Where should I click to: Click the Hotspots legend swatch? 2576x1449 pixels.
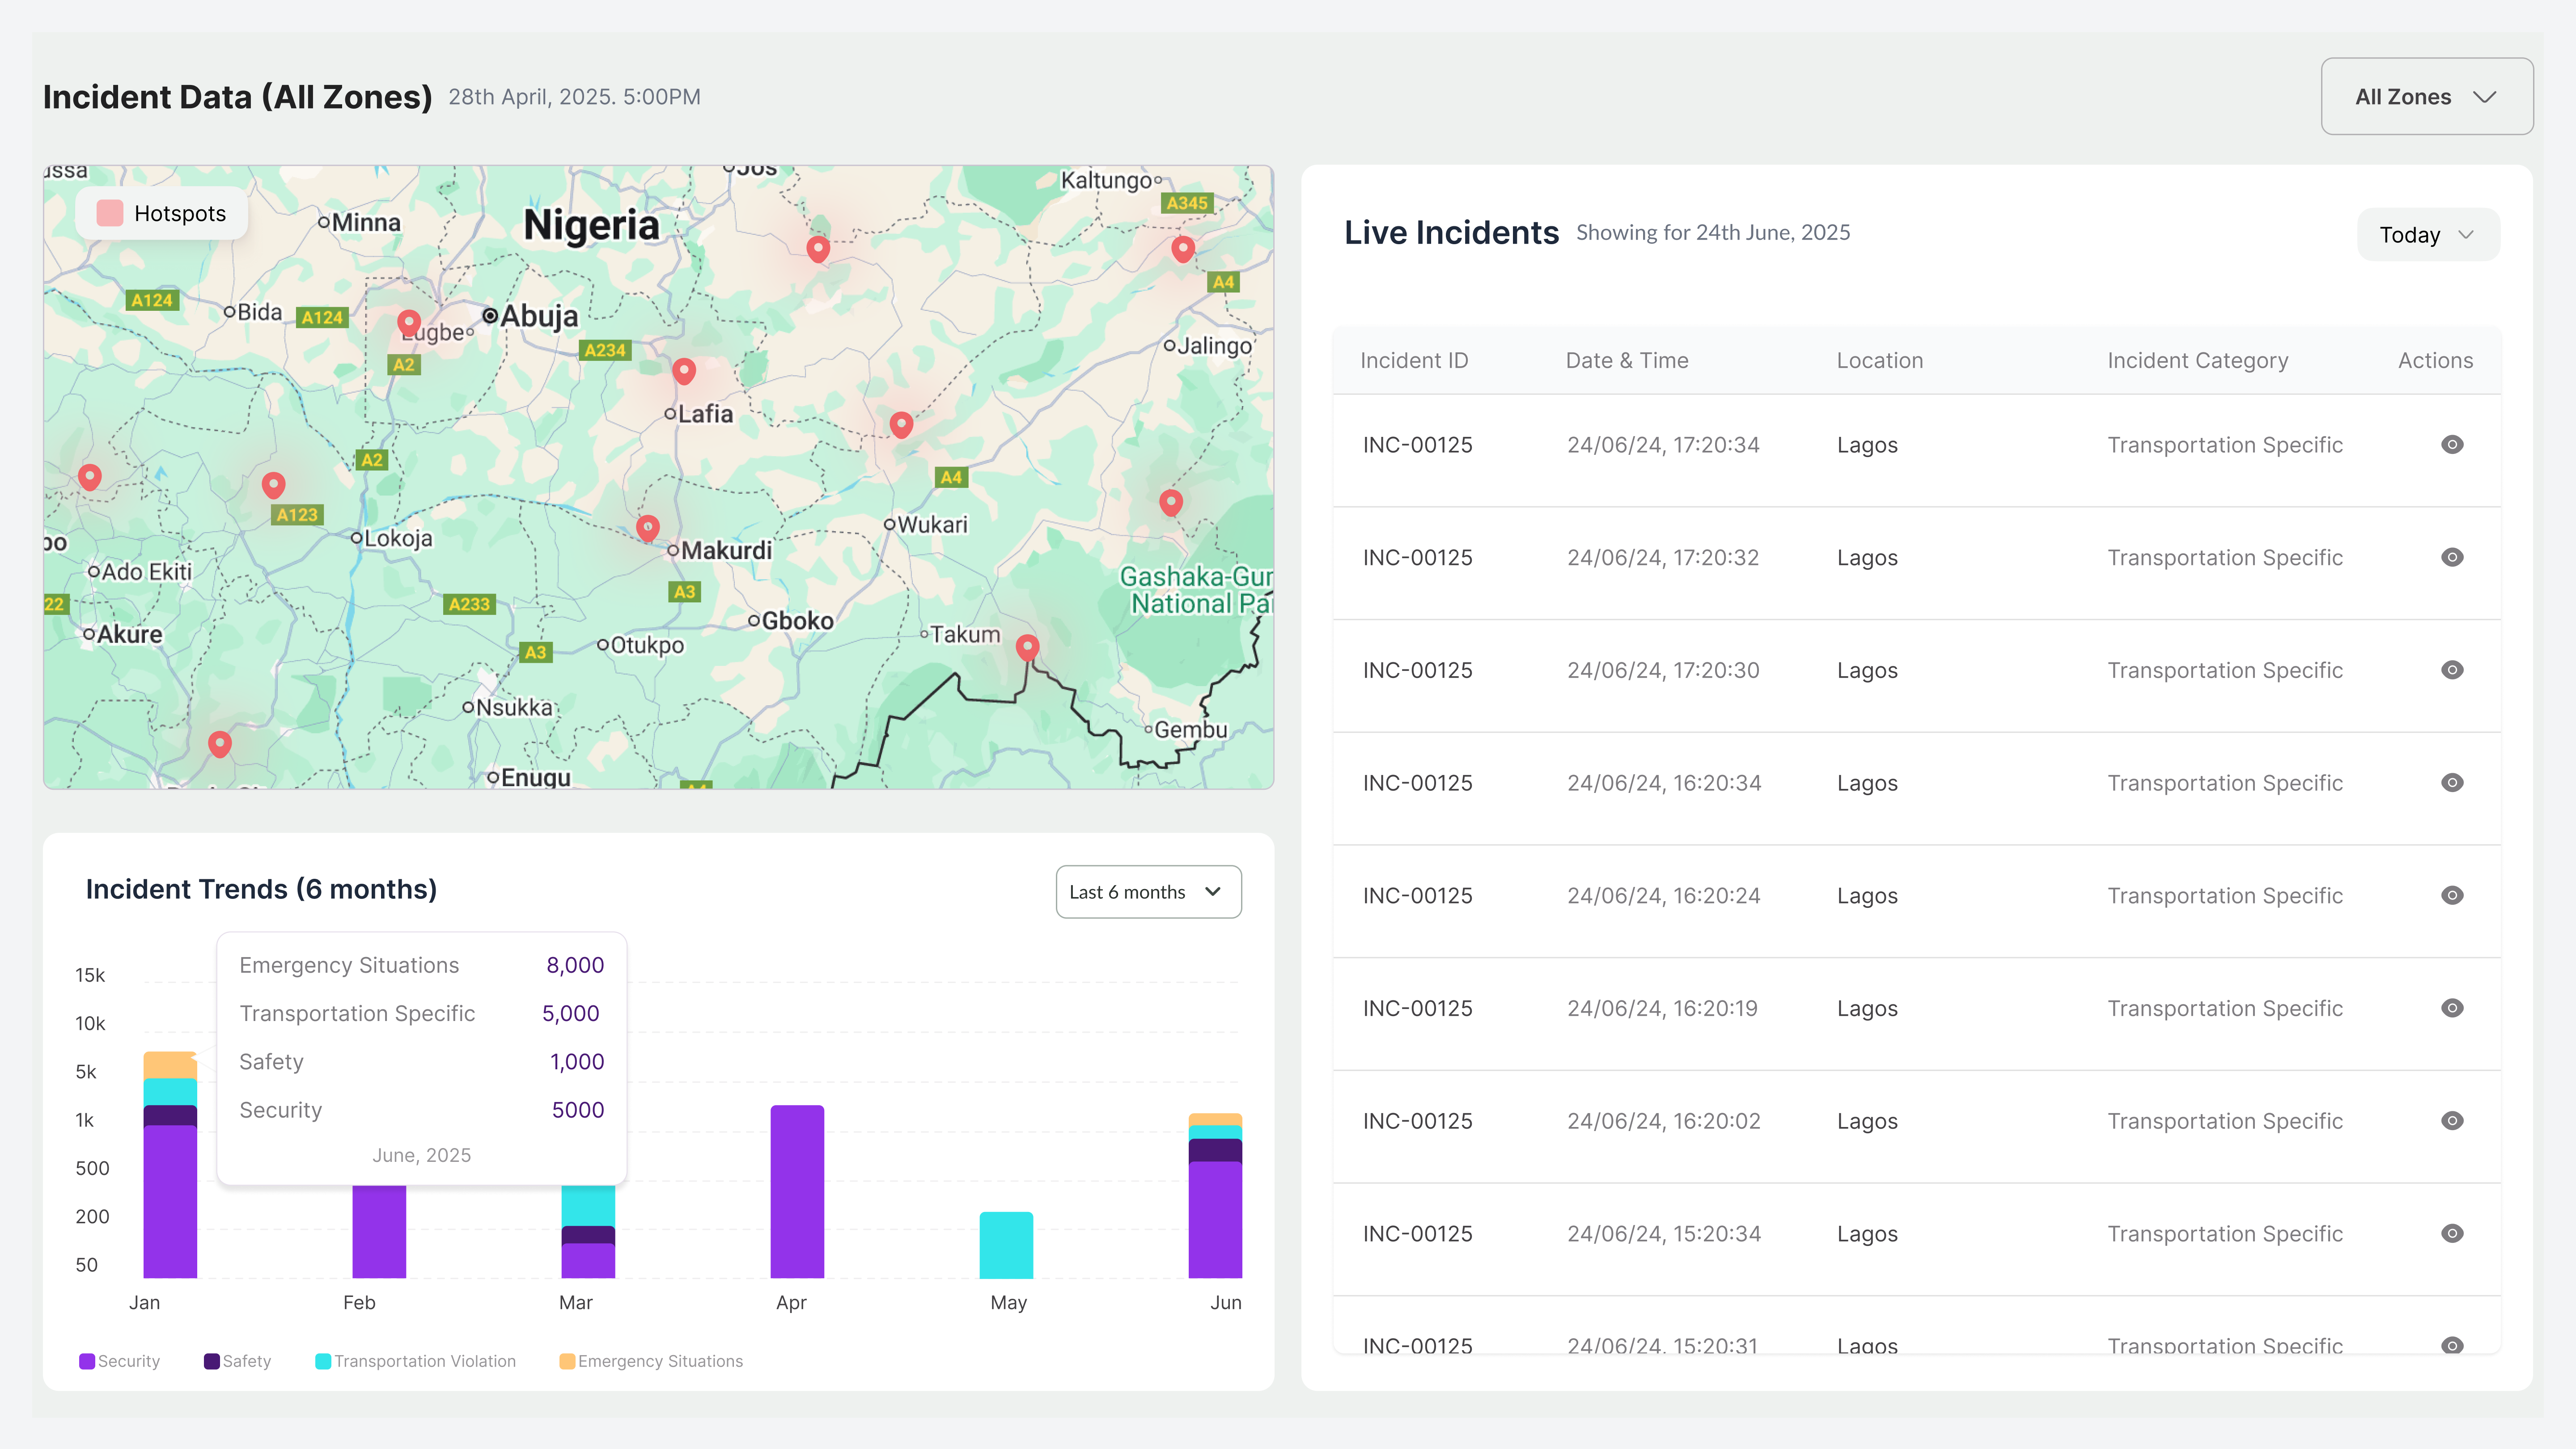coord(110,213)
